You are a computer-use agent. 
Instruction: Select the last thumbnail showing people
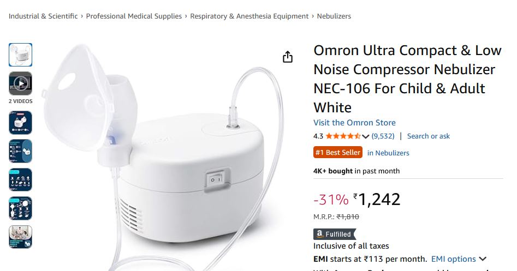(20, 237)
